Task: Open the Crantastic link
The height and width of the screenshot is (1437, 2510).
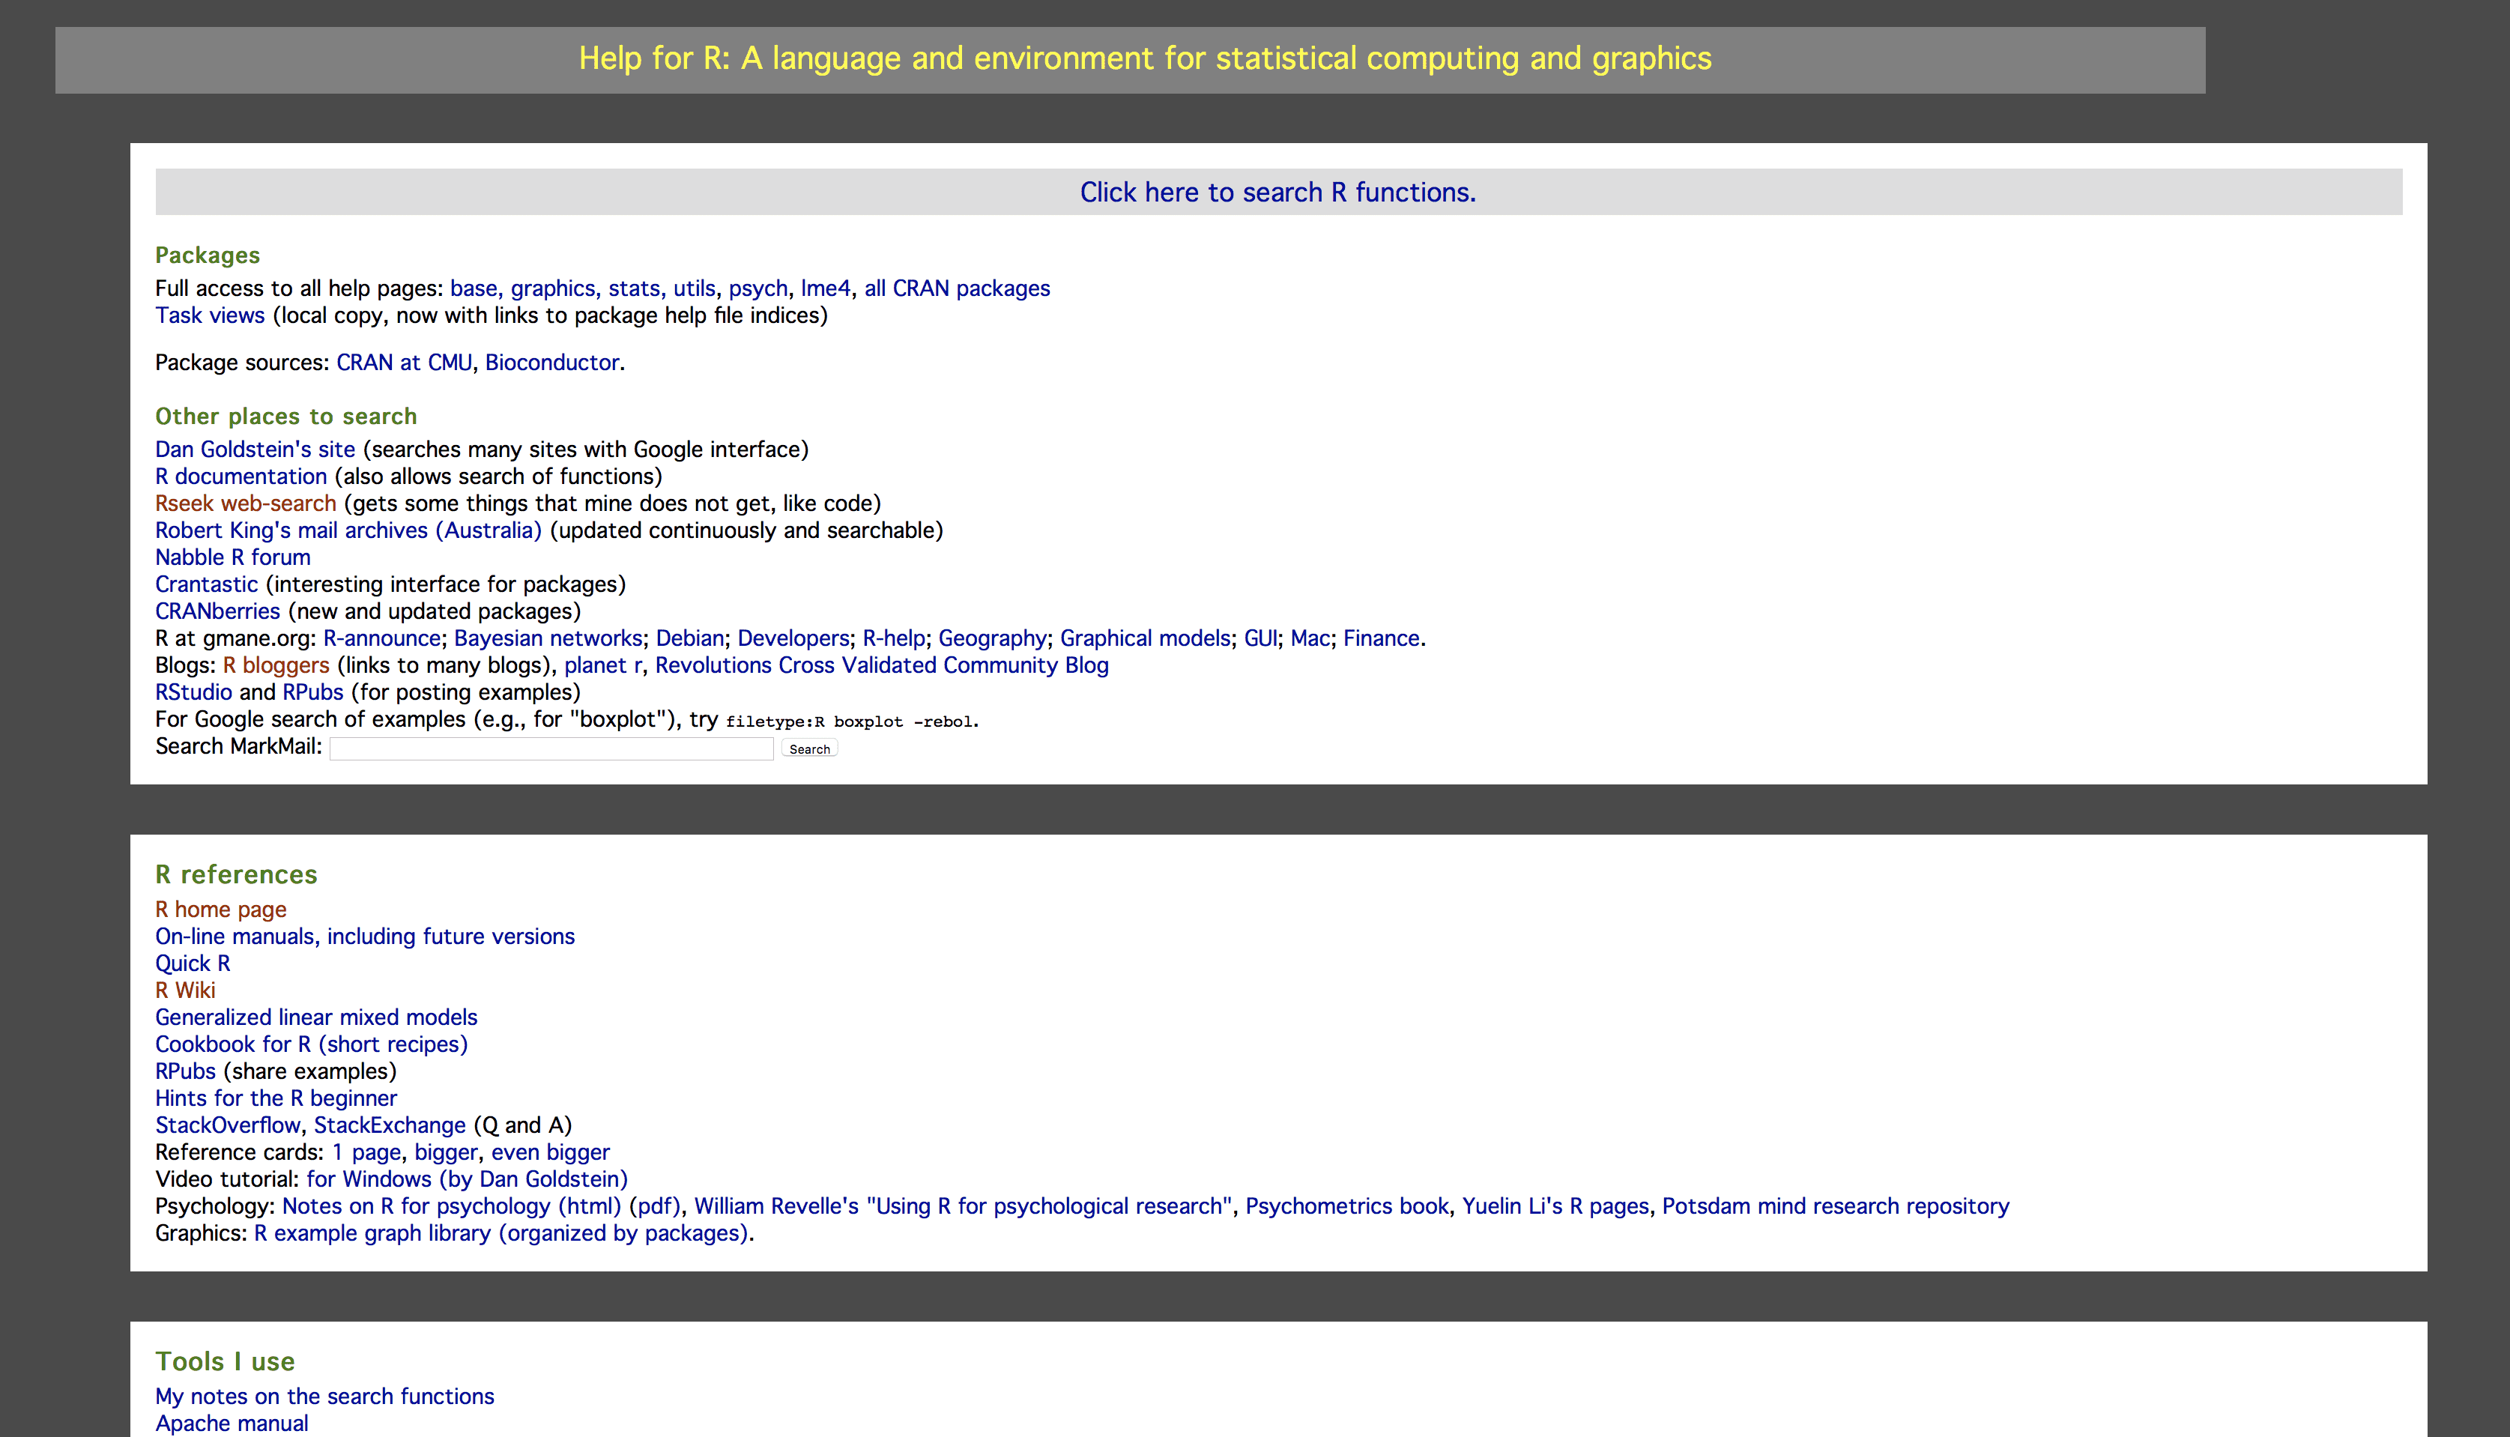Action: click(206, 584)
